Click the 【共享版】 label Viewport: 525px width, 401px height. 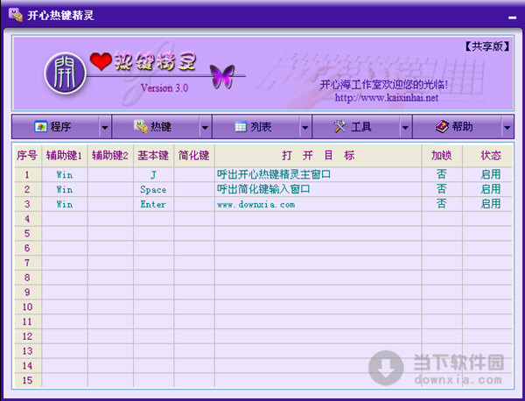[x=487, y=46]
